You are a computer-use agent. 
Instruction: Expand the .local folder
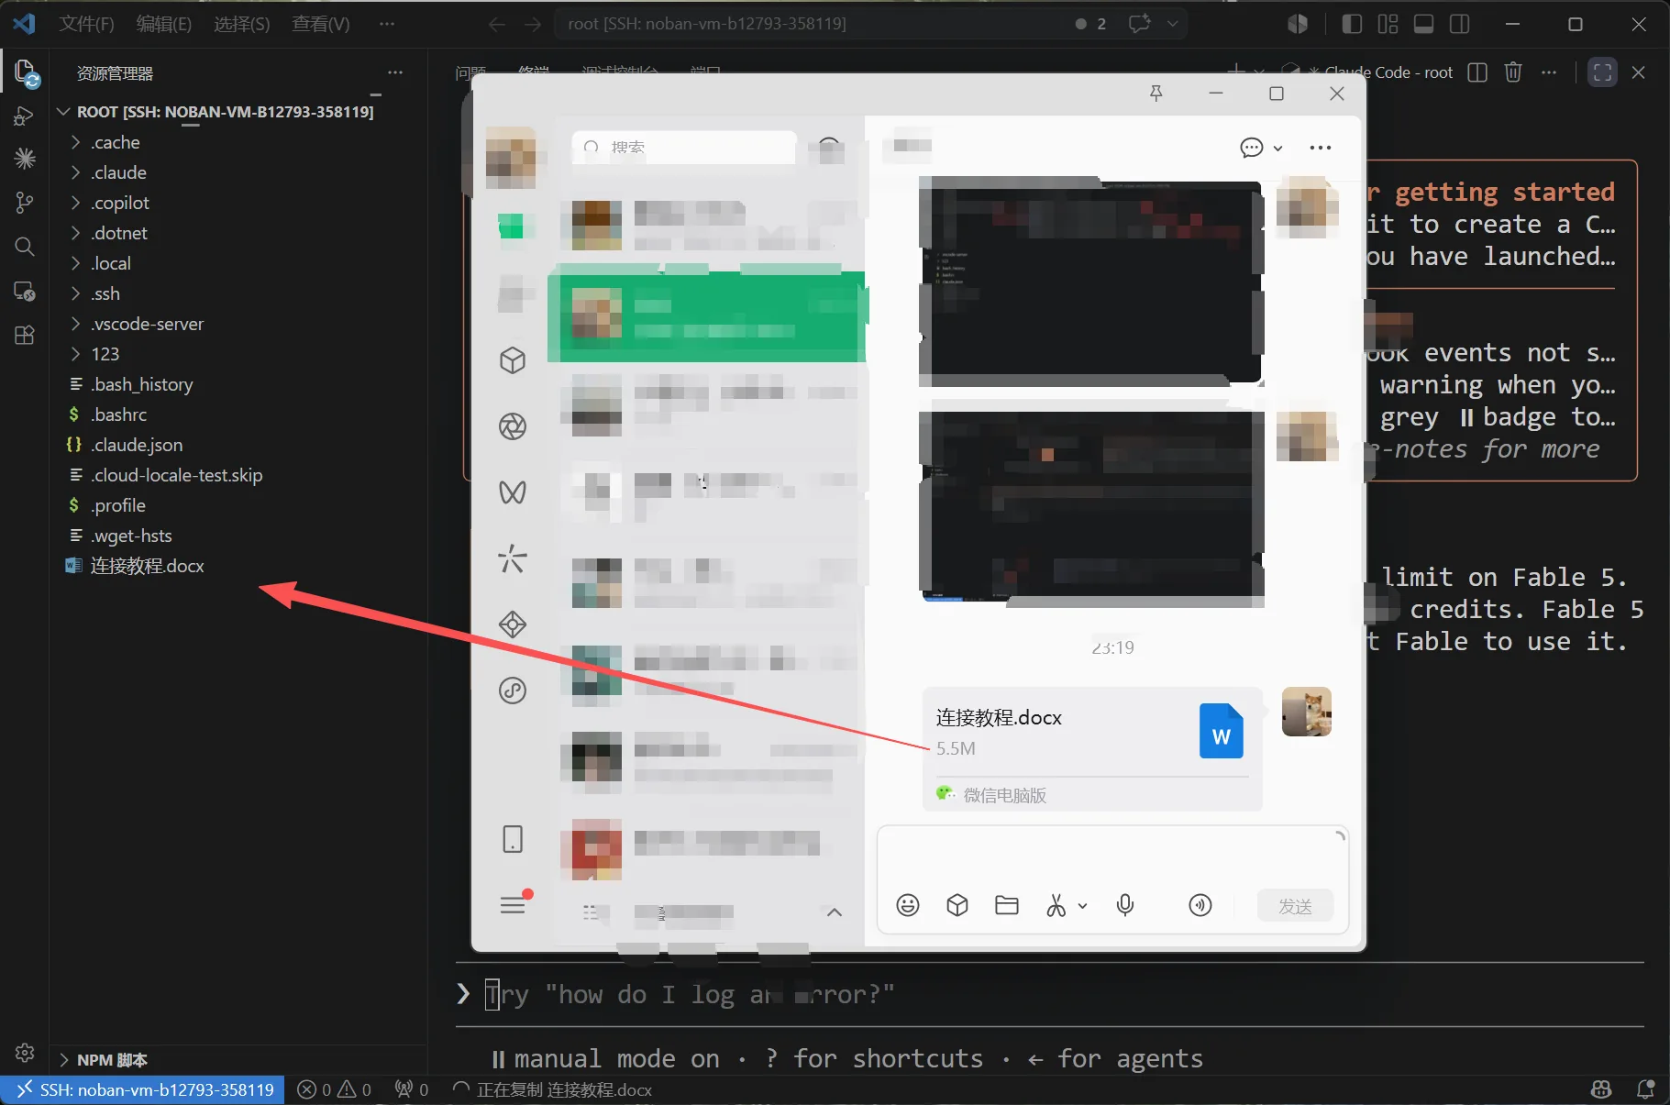[111, 263]
